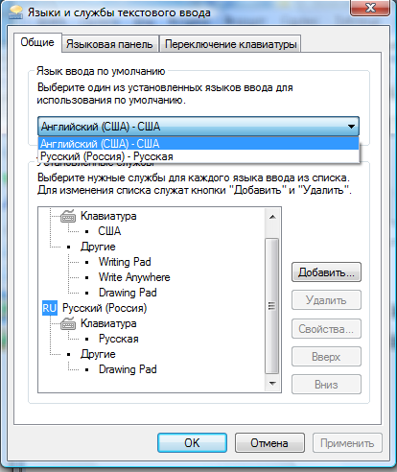This screenshot has width=397, height=472.
Task: Click the Добавить... button
Action: click(326, 272)
